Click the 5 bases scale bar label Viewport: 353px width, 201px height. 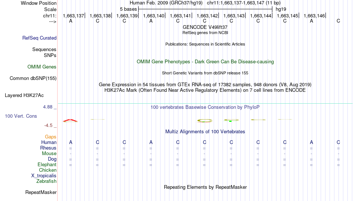tap(128, 9)
